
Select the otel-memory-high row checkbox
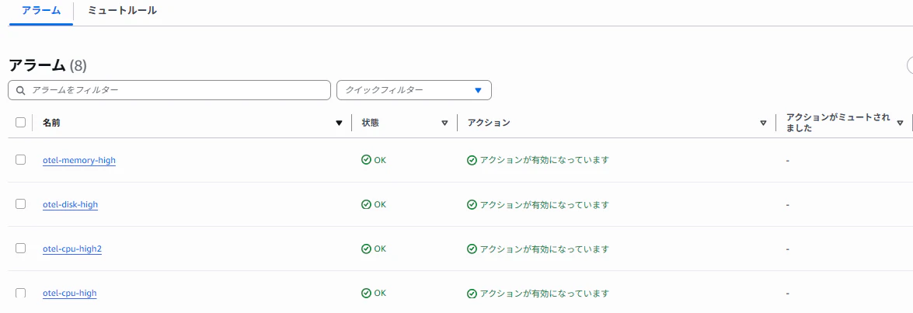point(20,159)
